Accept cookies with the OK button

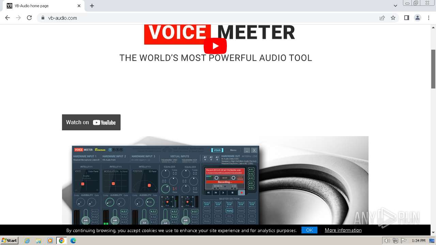point(309,230)
